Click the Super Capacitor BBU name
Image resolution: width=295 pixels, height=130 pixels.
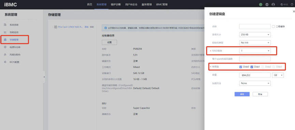[142, 108]
